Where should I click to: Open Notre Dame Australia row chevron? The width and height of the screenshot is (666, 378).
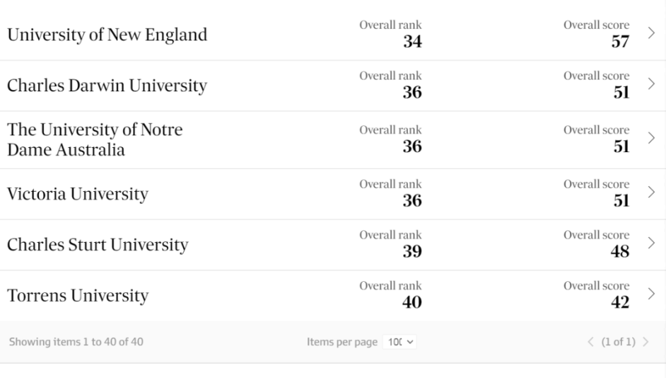[651, 138]
